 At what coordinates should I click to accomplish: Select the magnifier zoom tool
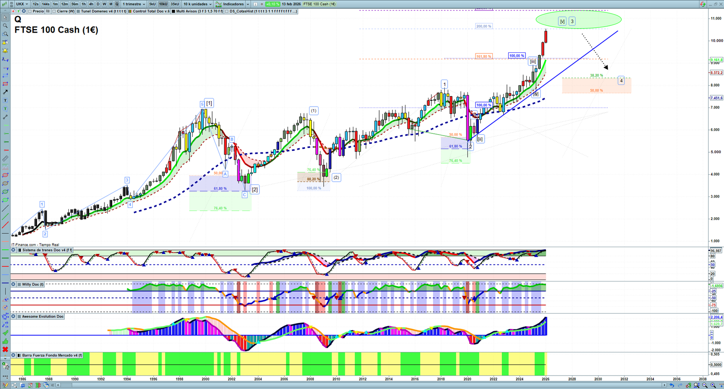tap(5, 26)
